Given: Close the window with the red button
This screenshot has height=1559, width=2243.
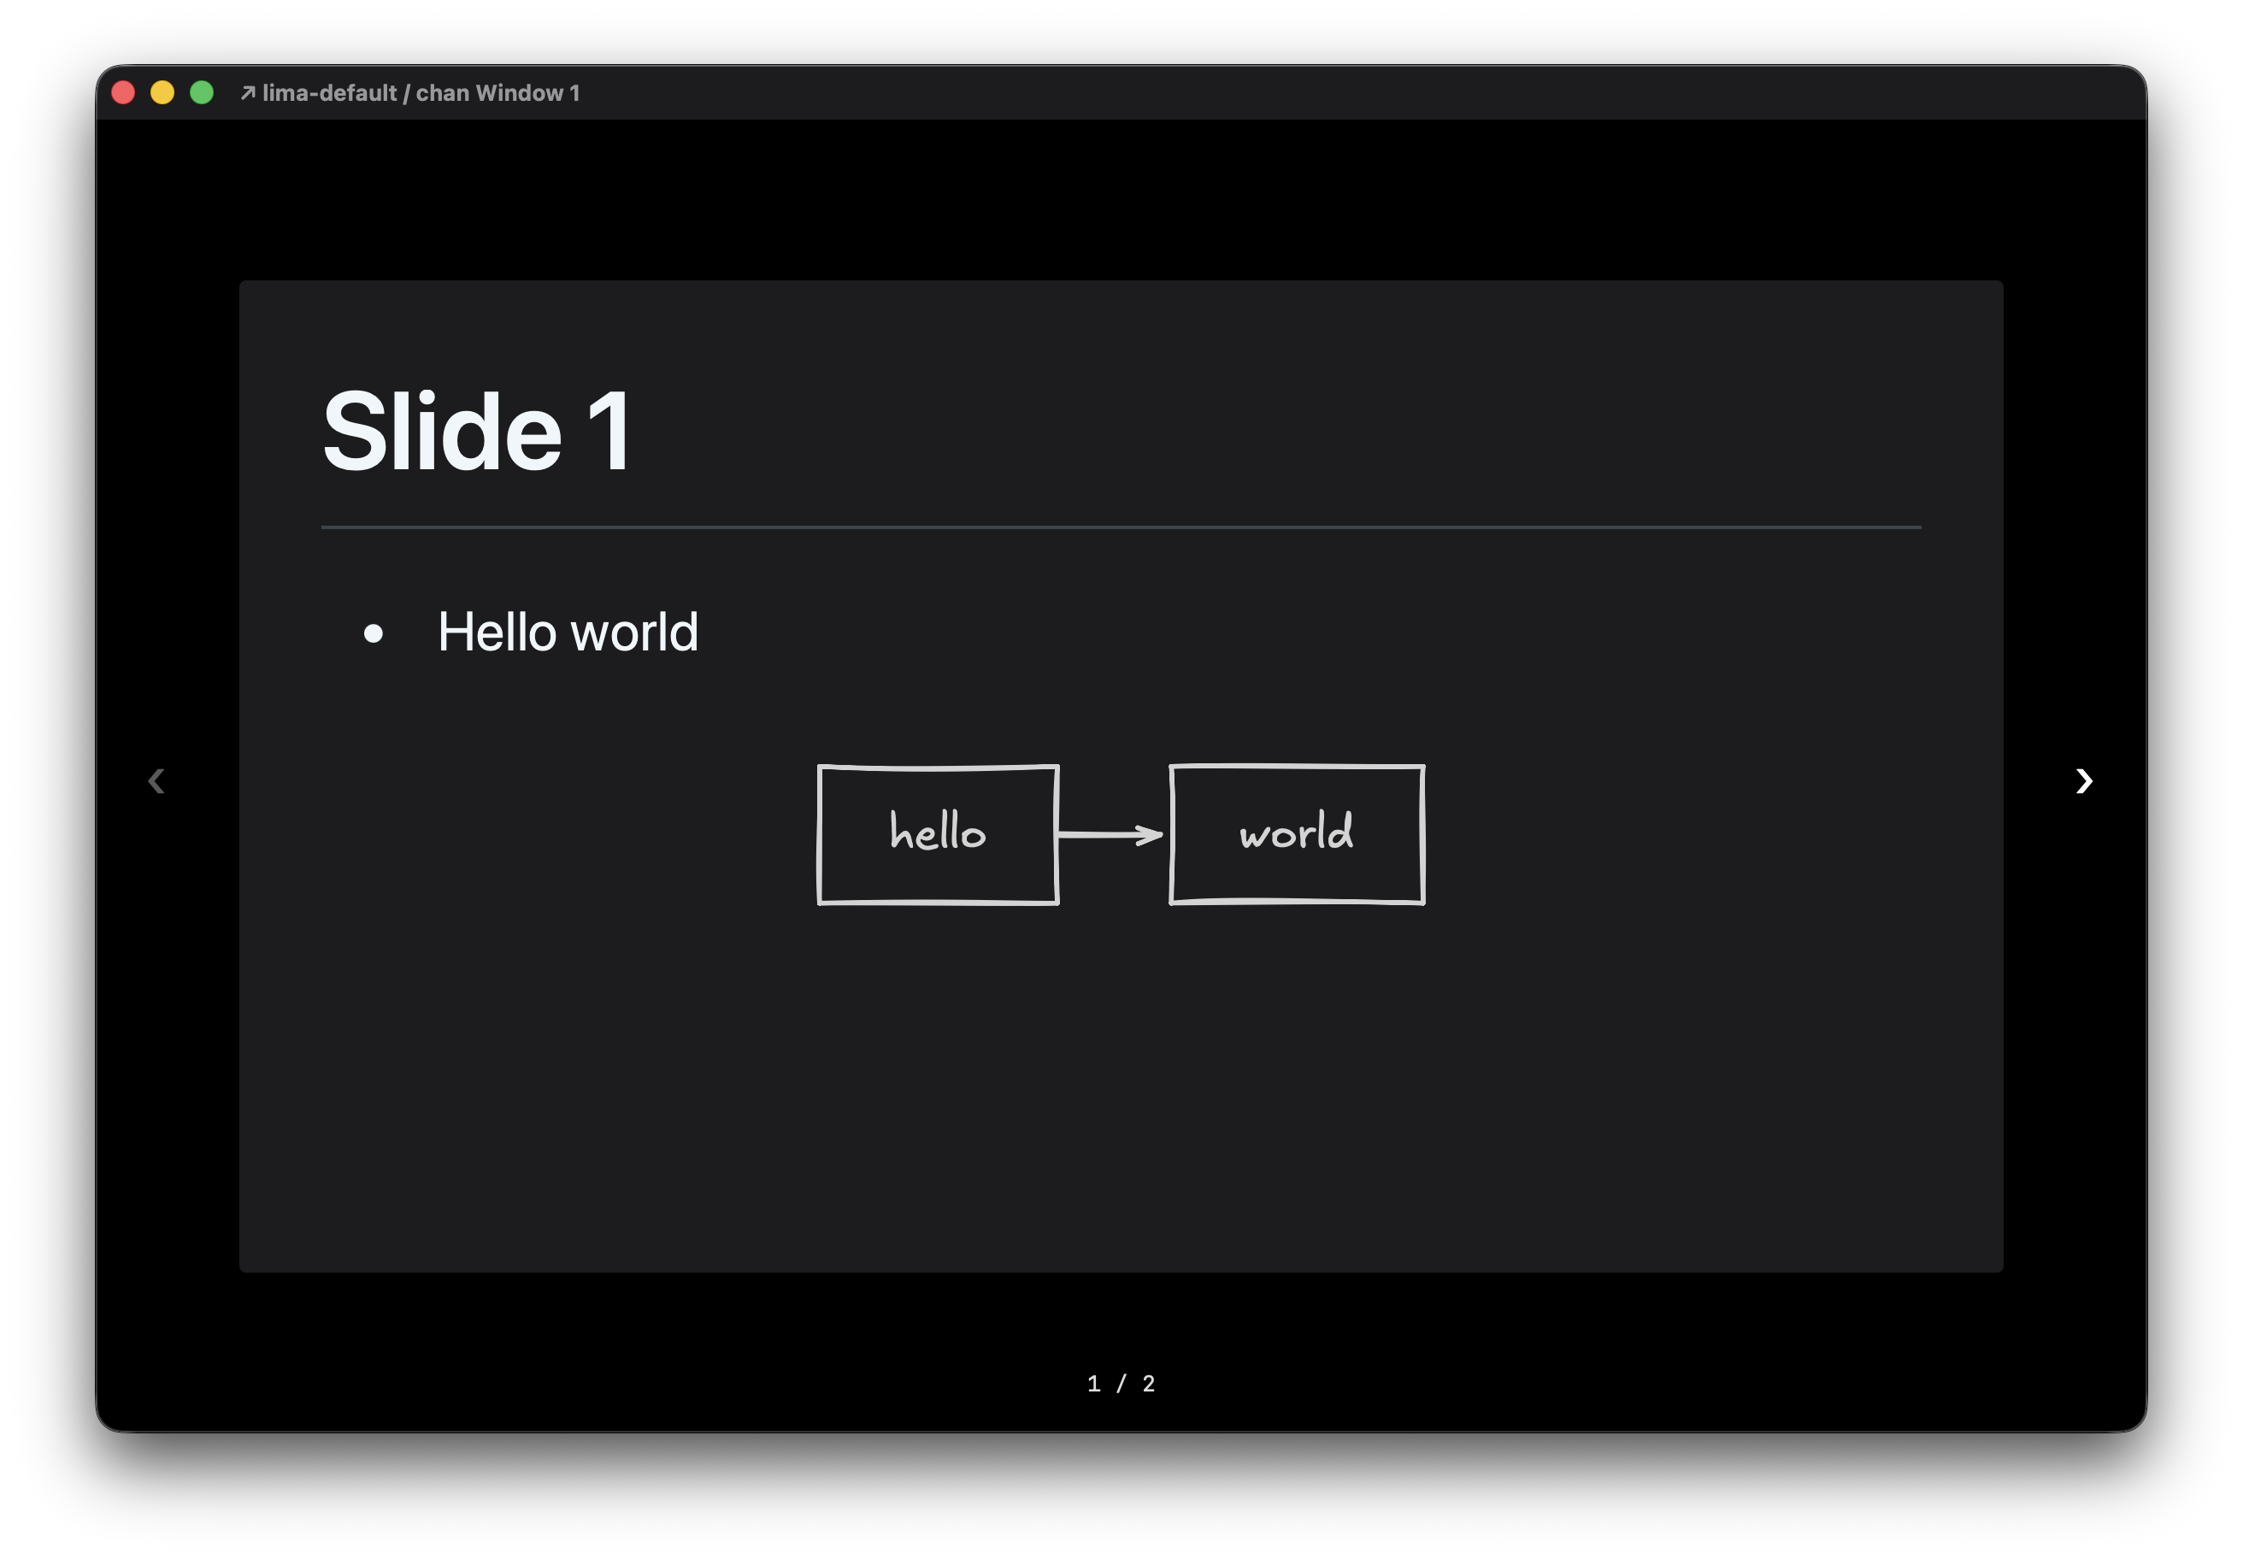Looking at the screenshot, I should tap(124, 93).
